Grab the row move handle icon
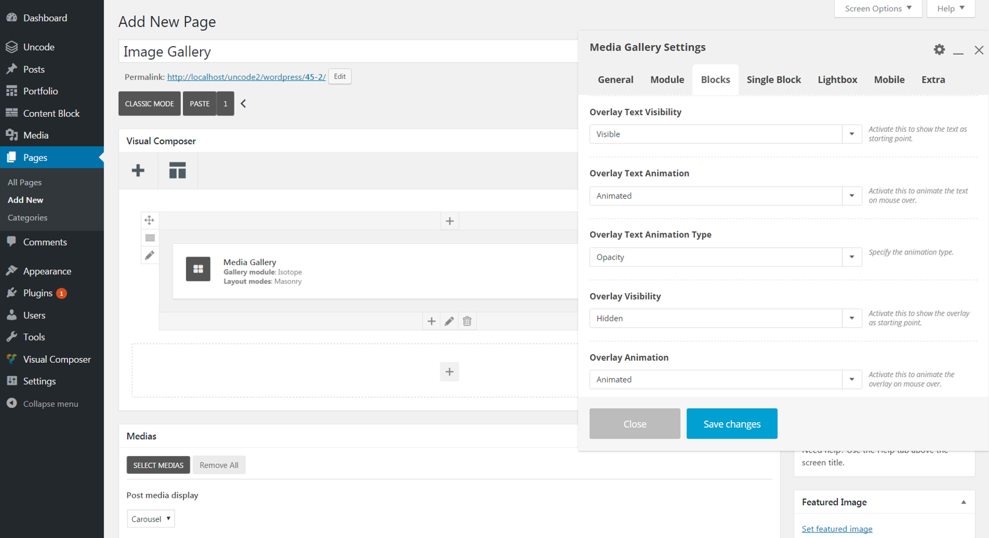989x538 pixels. tap(149, 220)
